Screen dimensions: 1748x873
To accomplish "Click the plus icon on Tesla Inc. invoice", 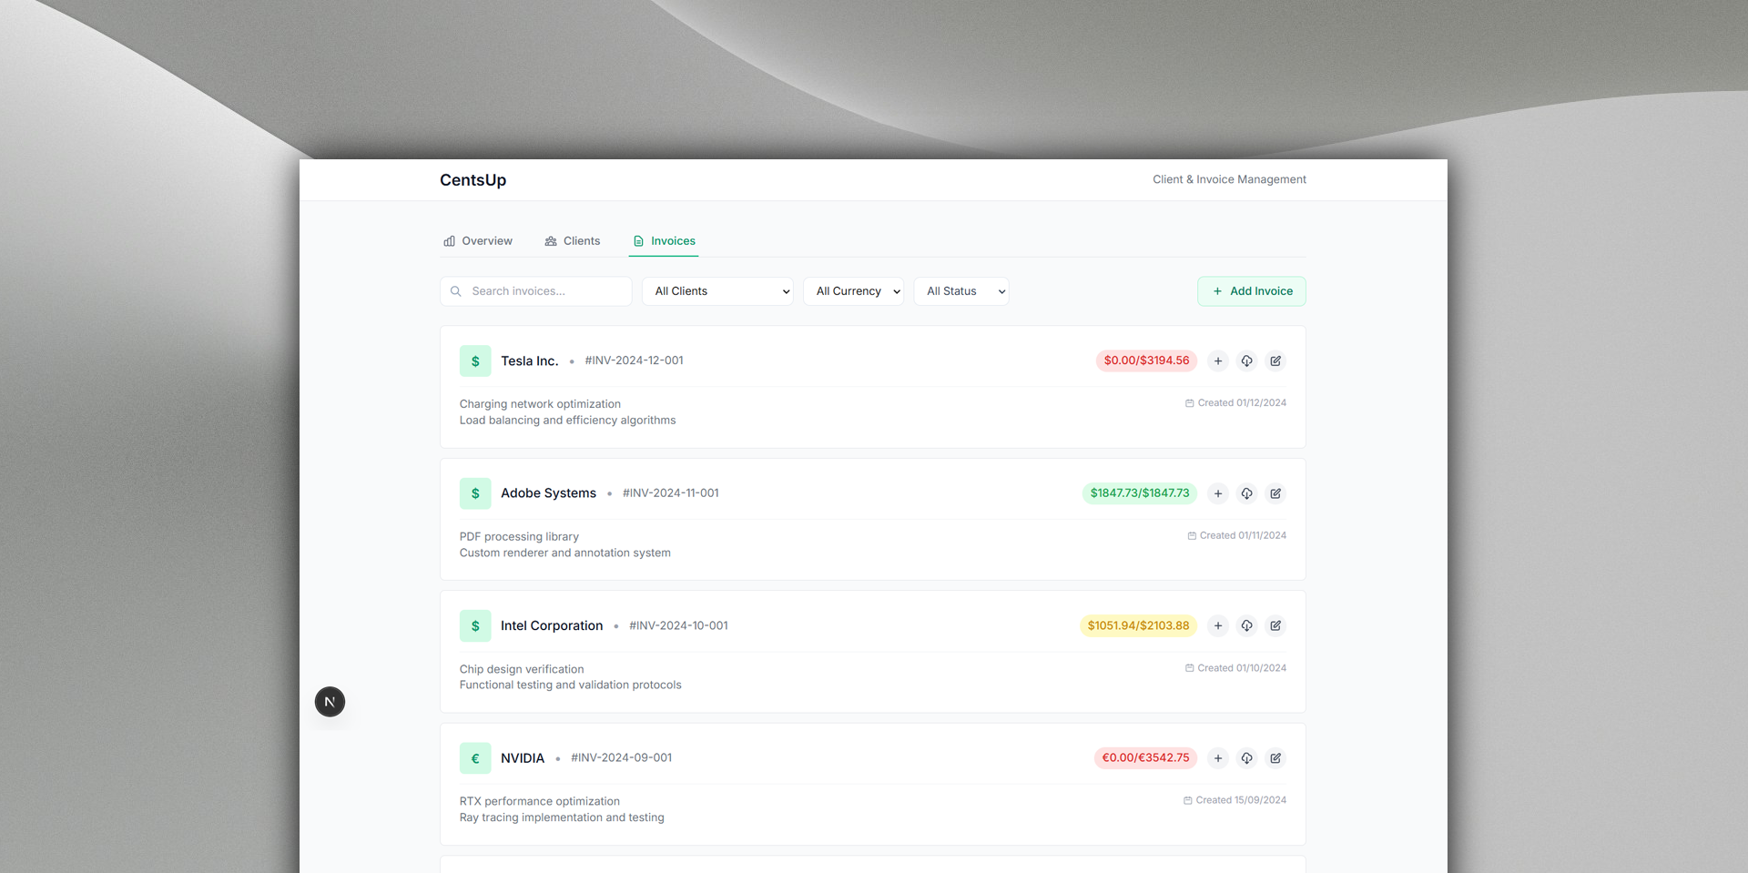I will (x=1217, y=361).
